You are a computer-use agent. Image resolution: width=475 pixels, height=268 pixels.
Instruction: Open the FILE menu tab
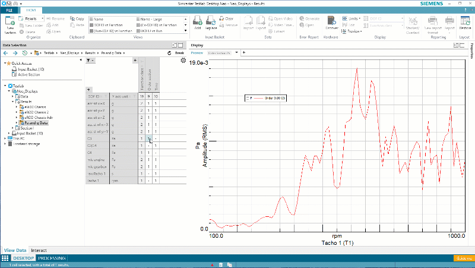(9, 11)
